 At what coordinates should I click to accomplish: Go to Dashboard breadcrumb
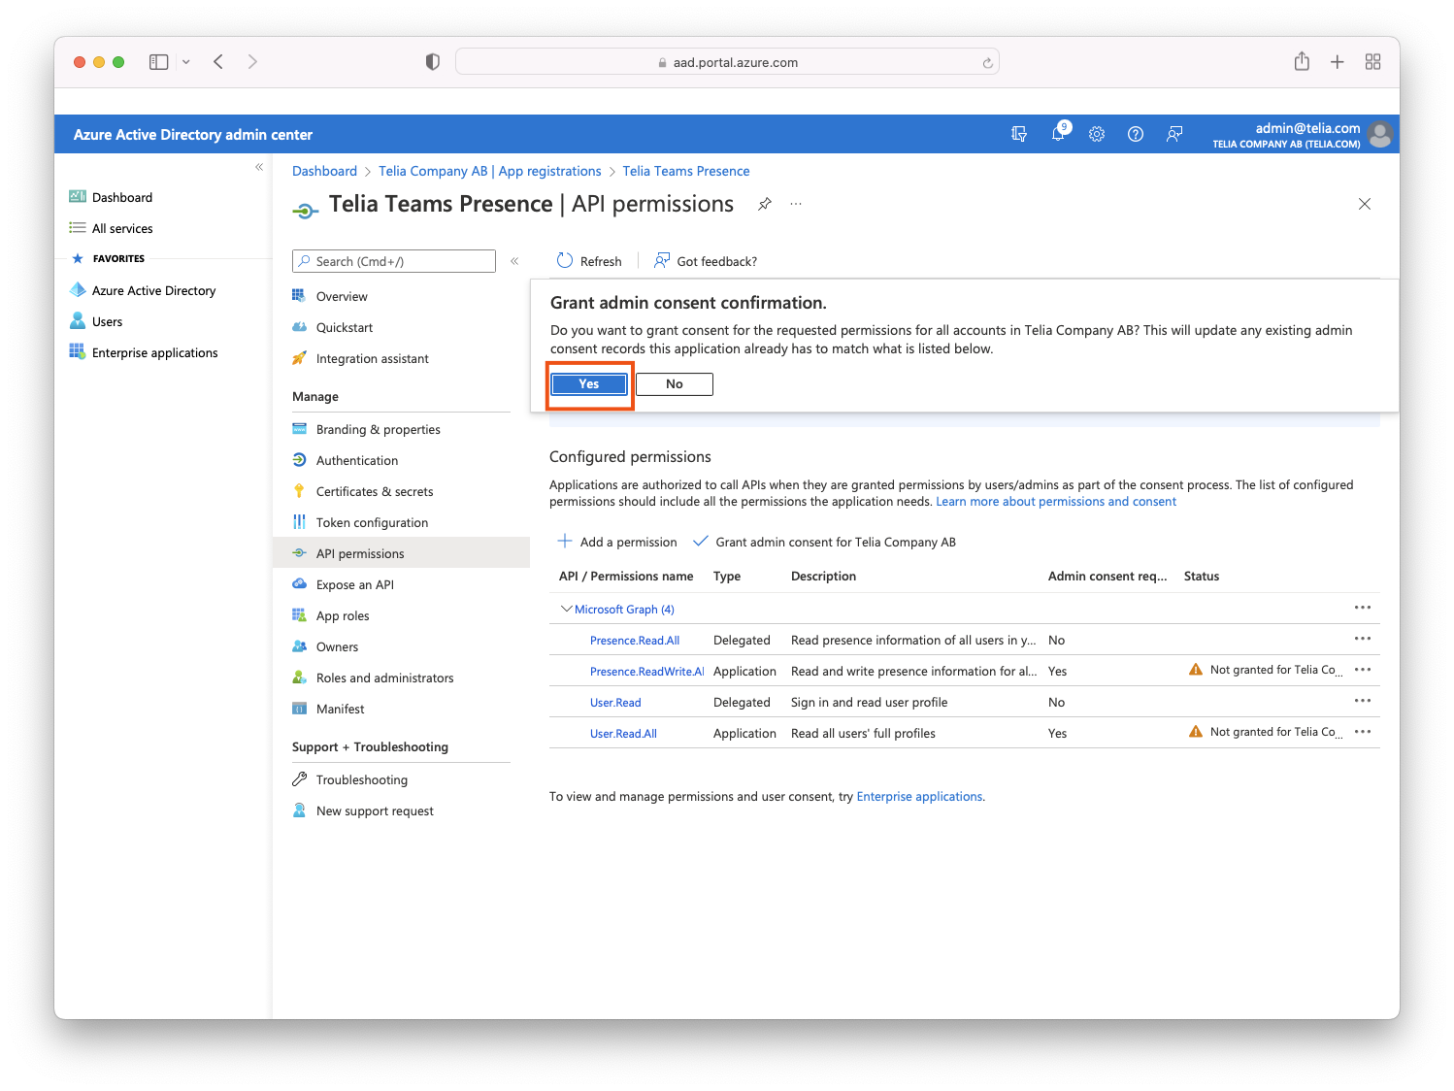(324, 171)
